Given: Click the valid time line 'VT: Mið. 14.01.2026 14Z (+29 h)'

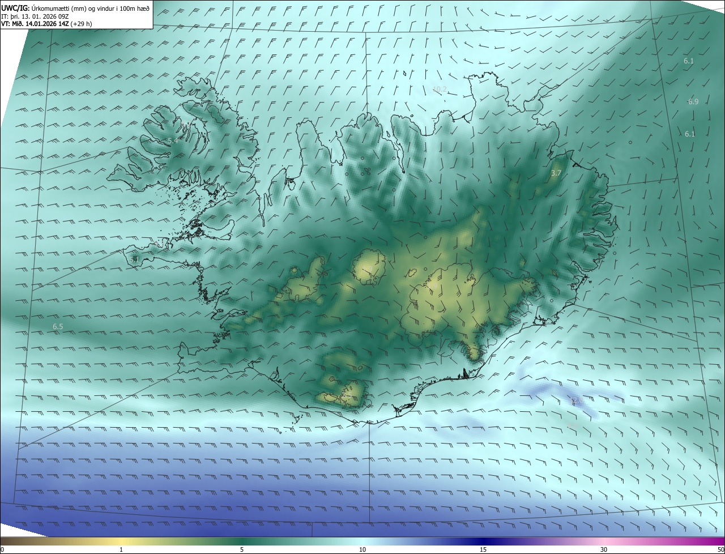Looking at the screenshot, I should click(x=46, y=24).
